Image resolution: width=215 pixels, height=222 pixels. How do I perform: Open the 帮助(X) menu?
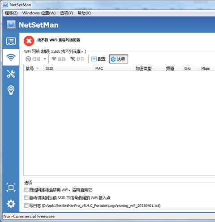pyautogui.click(x=84, y=13)
